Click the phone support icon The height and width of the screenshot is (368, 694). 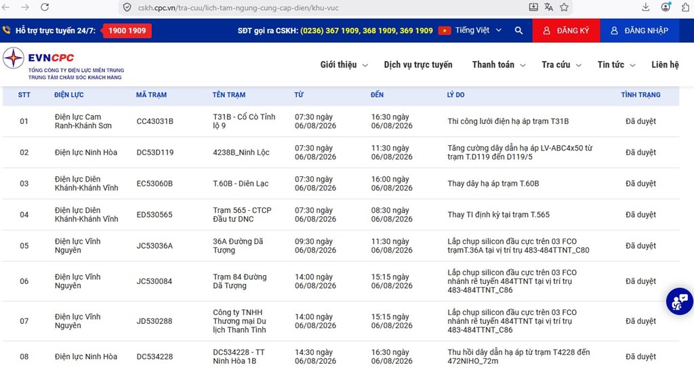7,30
